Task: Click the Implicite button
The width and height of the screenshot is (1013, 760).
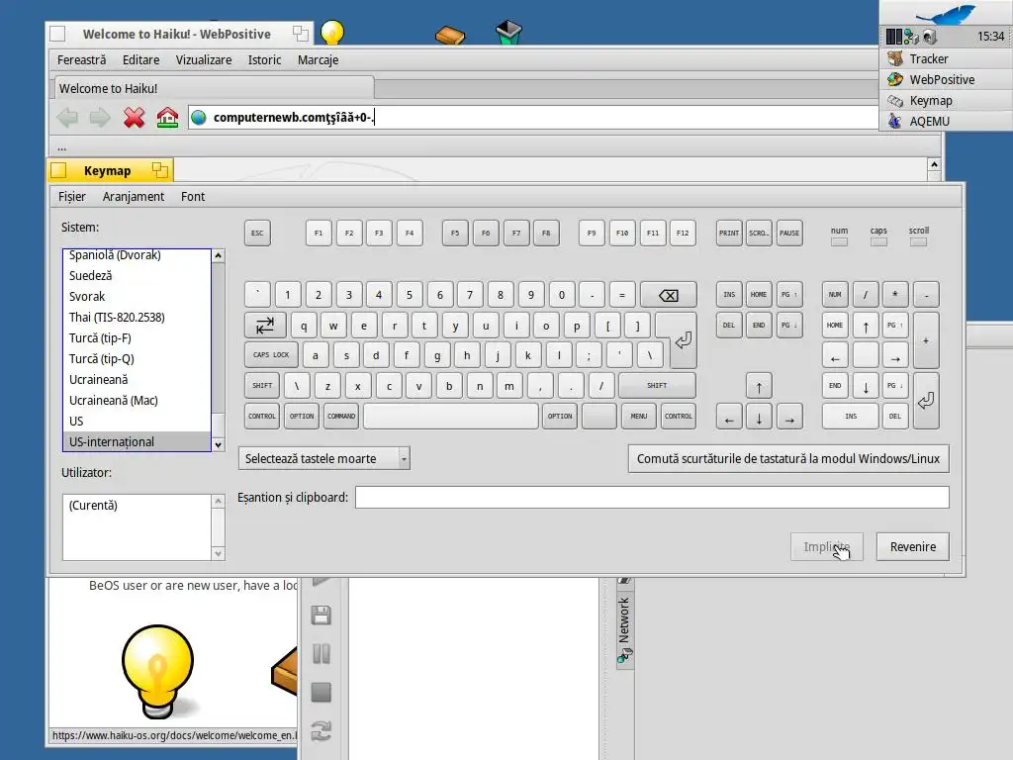Action: 826,546
